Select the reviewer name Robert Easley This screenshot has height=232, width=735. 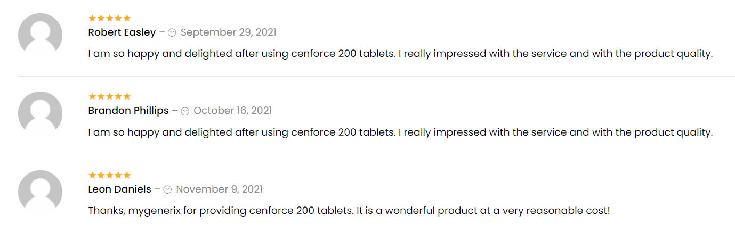(x=122, y=32)
